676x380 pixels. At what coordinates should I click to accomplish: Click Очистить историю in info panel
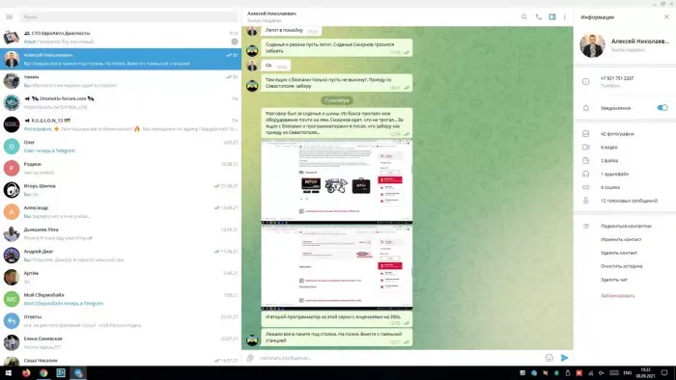(621, 266)
